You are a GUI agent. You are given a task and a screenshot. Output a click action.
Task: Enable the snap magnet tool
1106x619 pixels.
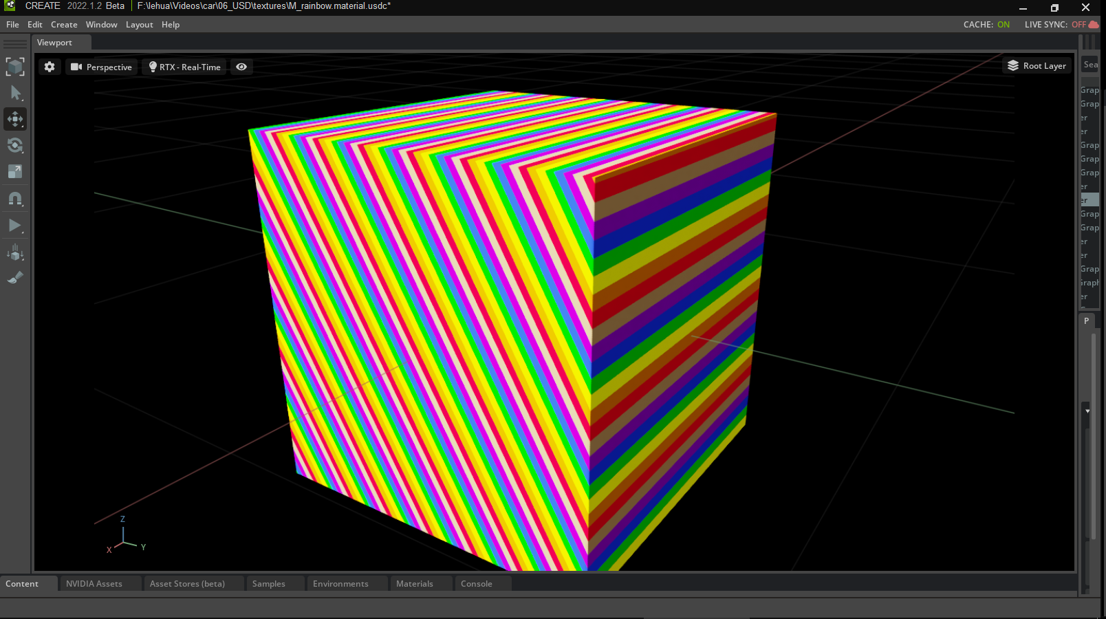click(x=15, y=199)
